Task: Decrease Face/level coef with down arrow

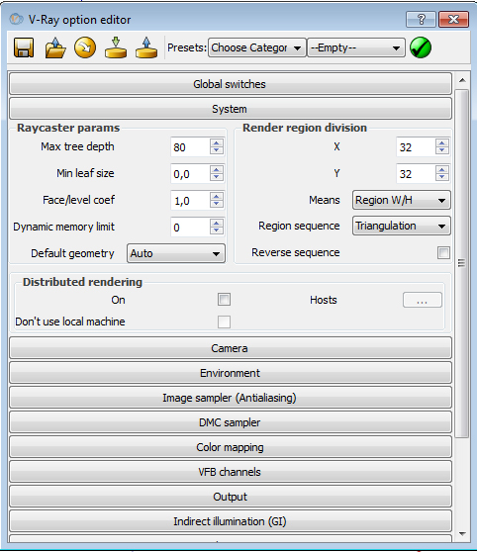Action: [x=217, y=204]
